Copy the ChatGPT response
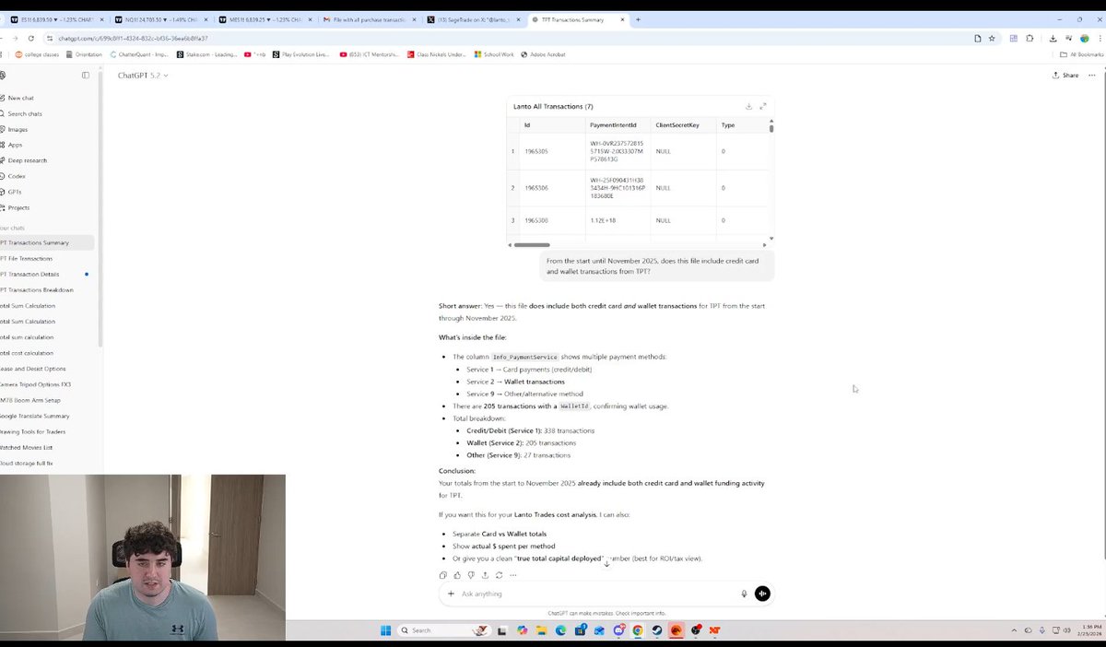 click(443, 575)
